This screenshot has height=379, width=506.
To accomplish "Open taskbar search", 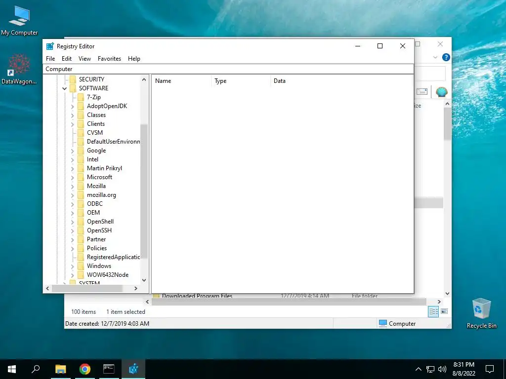I will click(x=36, y=369).
